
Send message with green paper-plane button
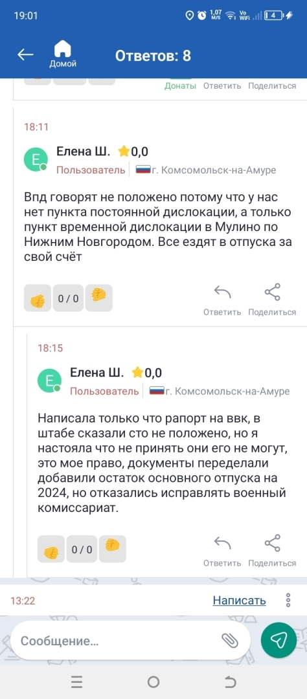coord(279,640)
